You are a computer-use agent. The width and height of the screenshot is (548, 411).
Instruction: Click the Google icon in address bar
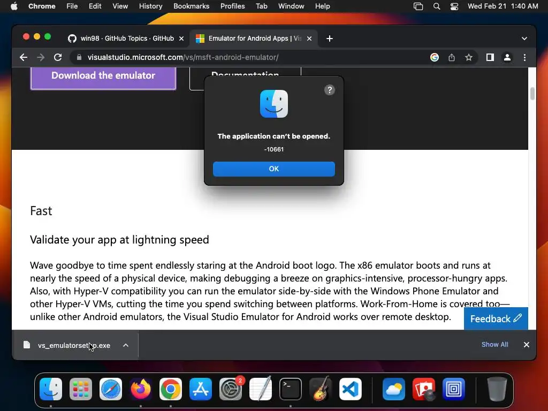[x=435, y=57]
